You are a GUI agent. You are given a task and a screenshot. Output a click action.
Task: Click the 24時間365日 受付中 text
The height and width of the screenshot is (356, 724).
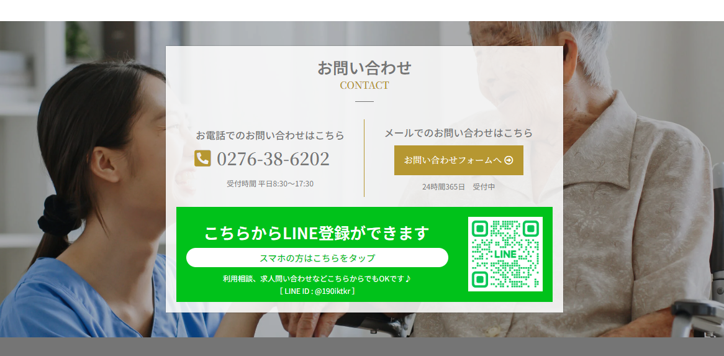(458, 187)
